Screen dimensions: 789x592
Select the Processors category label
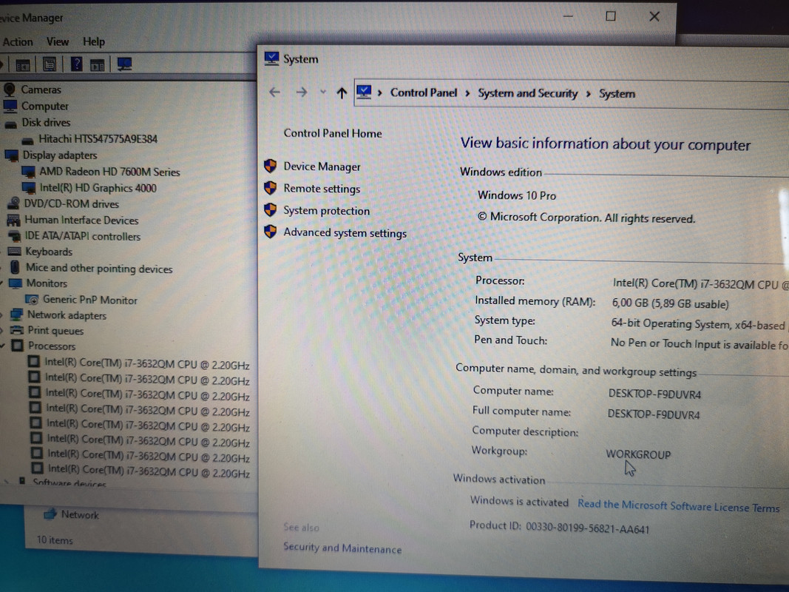click(x=52, y=346)
